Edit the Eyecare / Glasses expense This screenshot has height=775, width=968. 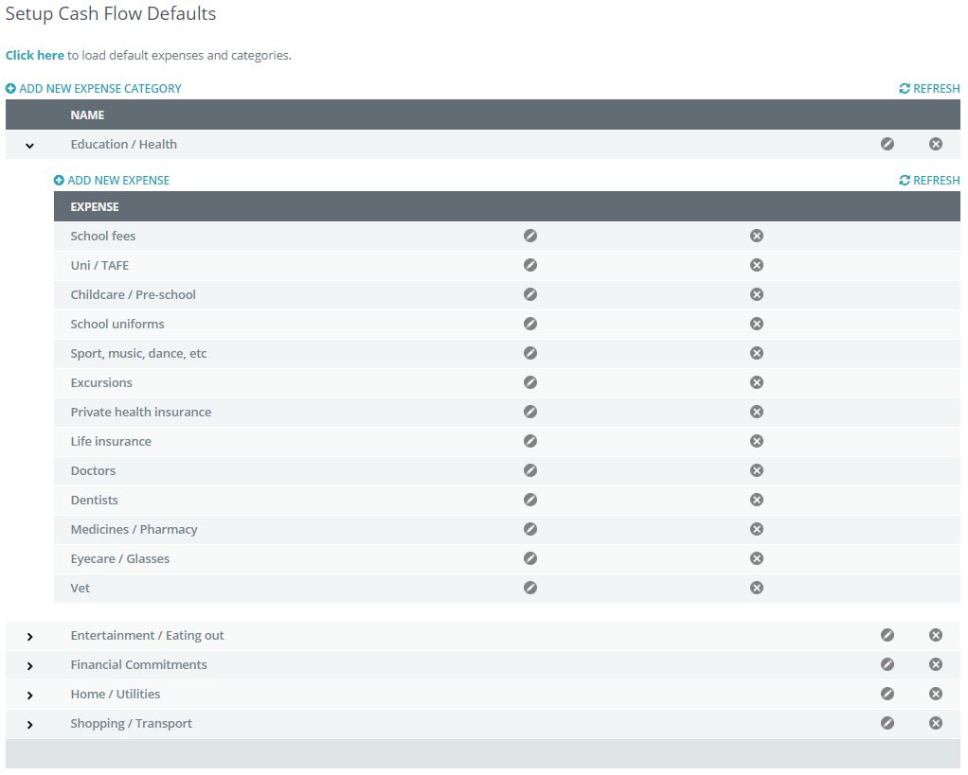[x=530, y=558]
